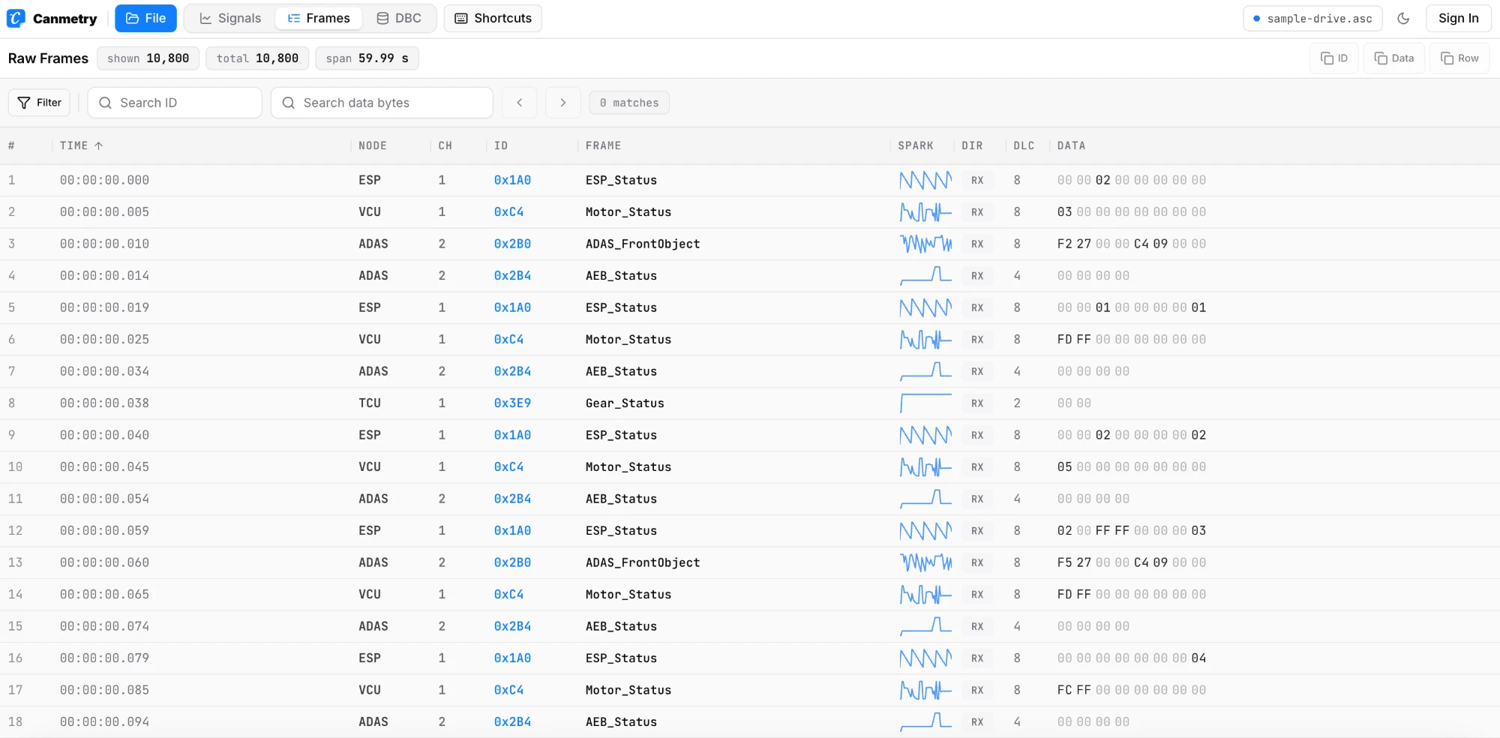Image resolution: width=1500 pixels, height=738 pixels.
Task: Select data bytes F2 27 00 00 C4 09 00 00
Action: click(x=1132, y=244)
